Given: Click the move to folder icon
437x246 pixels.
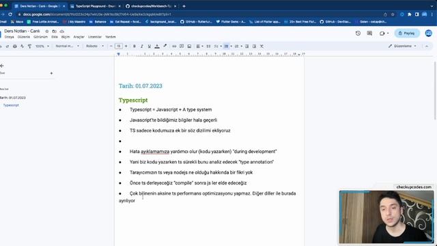Looking at the screenshot, I should (55, 31).
